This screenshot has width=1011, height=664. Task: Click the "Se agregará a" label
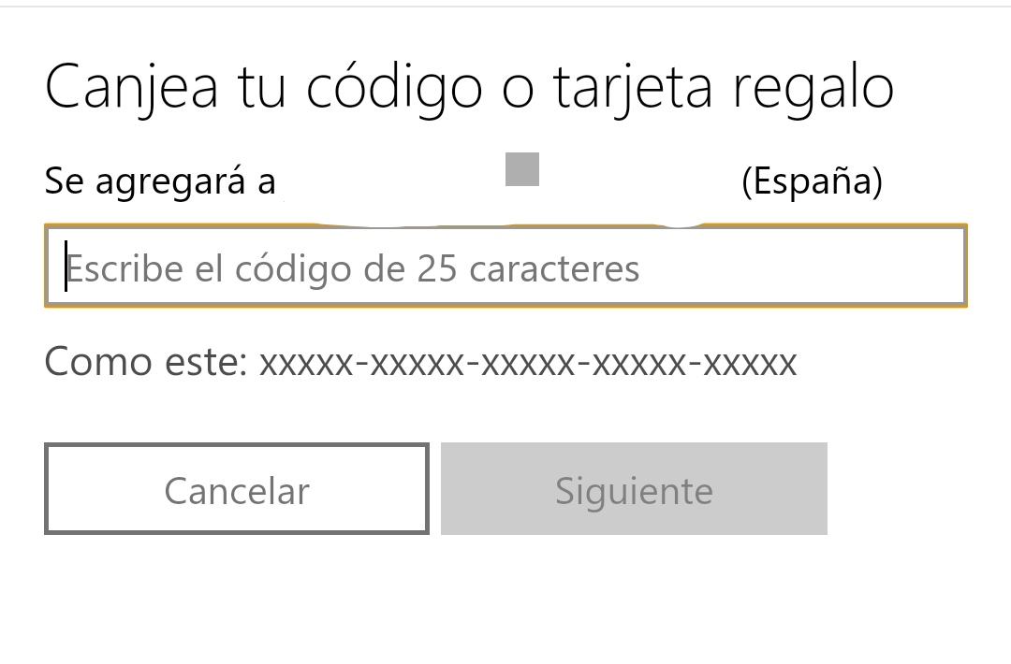pos(160,181)
